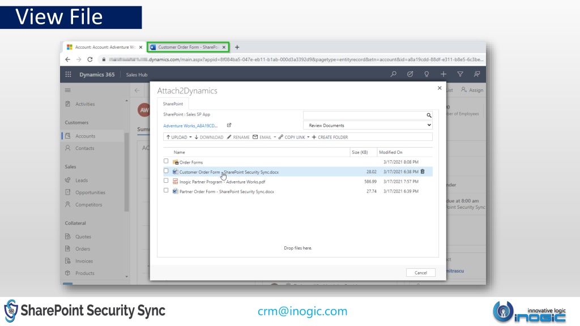
Task: Open the Adventure Works_A8A19CD folder link
Action: point(190,126)
